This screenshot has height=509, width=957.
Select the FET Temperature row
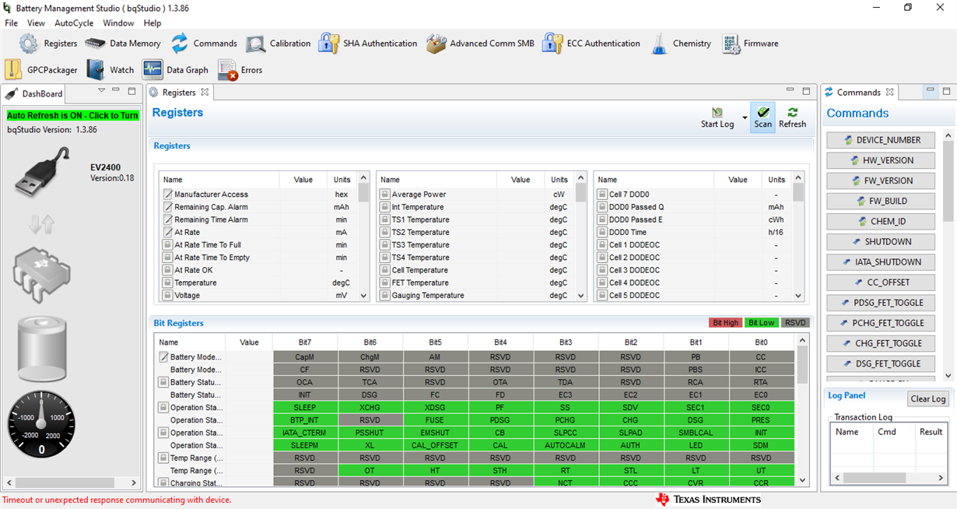click(x=475, y=283)
